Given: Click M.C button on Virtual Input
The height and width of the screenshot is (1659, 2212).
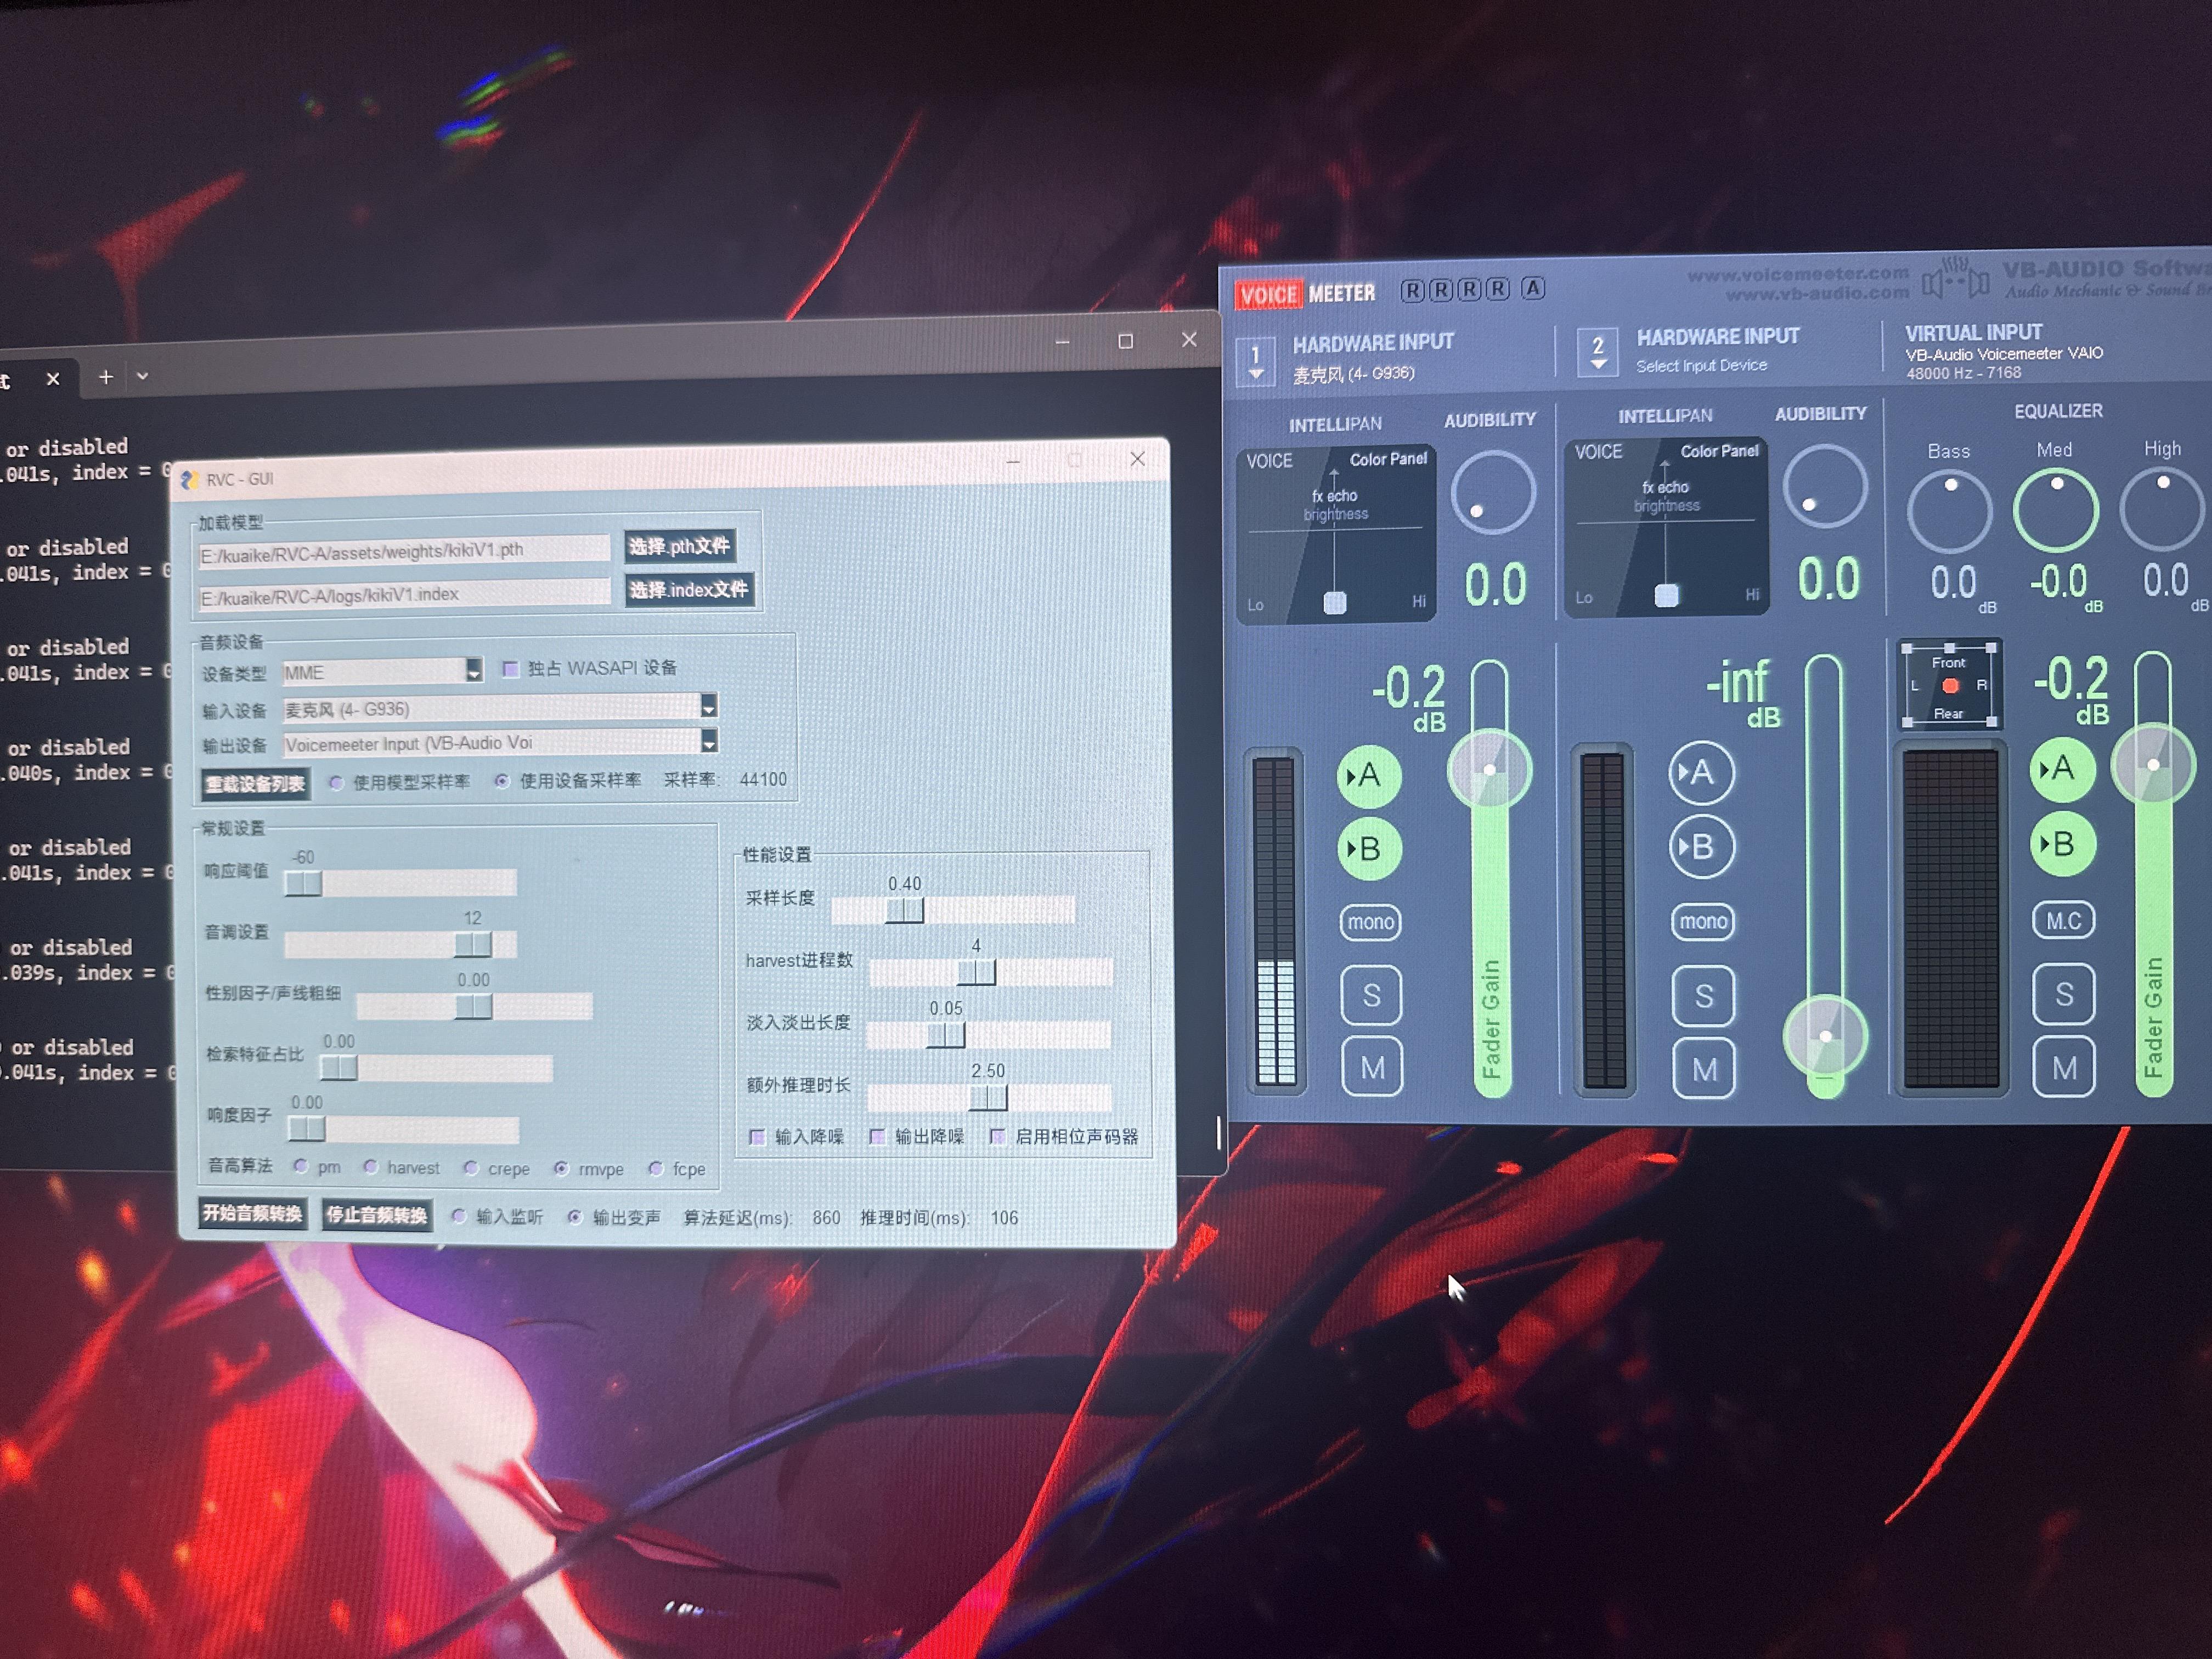Looking at the screenshot, I should pos(2063,920).
